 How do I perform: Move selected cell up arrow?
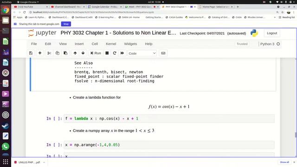75,53
